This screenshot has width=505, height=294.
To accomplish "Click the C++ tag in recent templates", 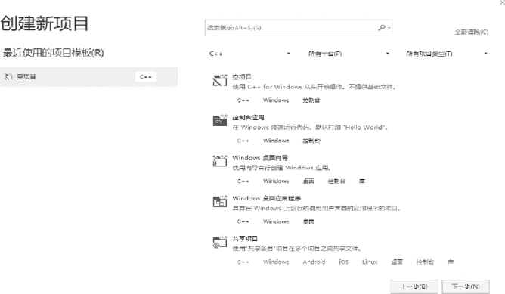I will (x=146, y=76).
